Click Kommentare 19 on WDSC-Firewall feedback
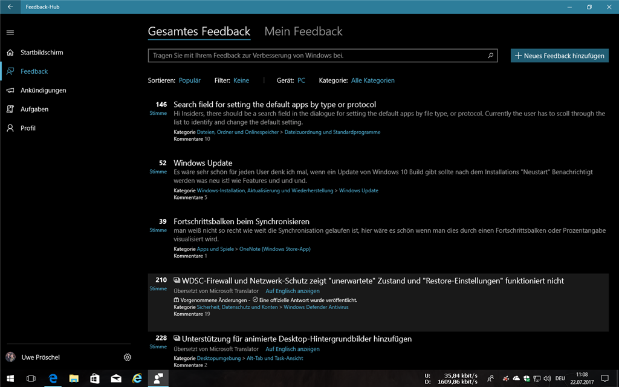This screenshot has width=619, height=387. point(192,314)
